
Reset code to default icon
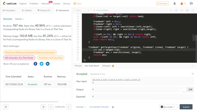tap(182, 10)
